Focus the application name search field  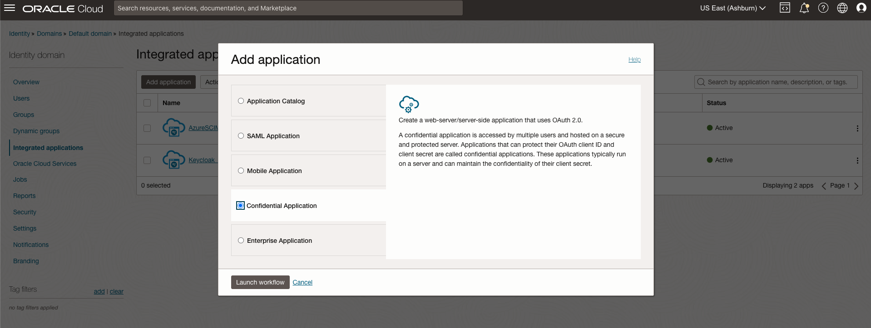click(776, 82)
